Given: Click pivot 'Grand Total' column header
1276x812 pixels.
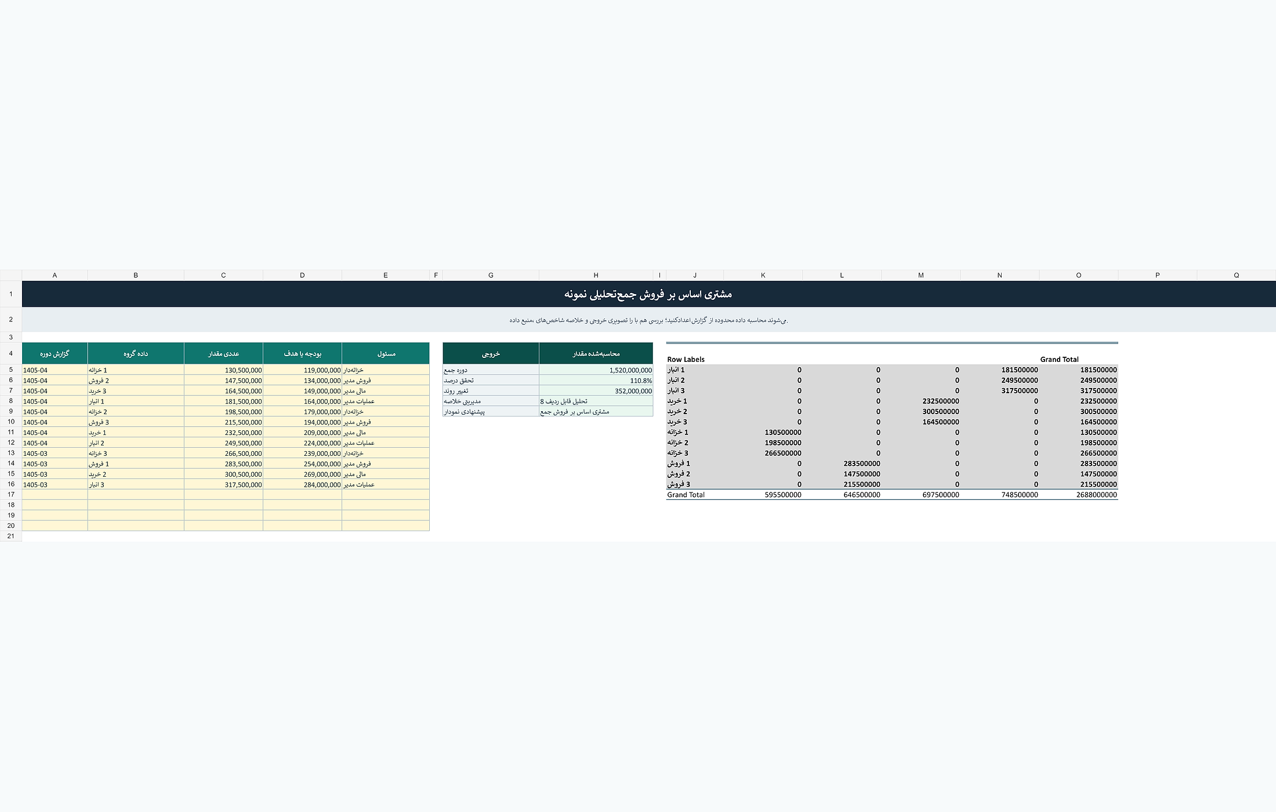Looking at the screenshot, I should [x=1059, y=360].
